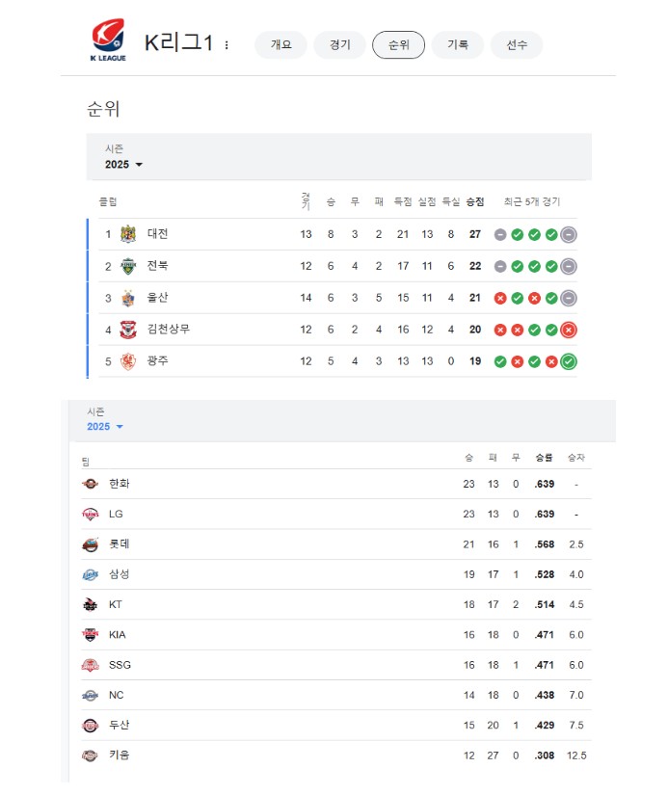Switch to the 경기 tab
This screenshot has height=795, width=668.
[x=340, y=44]
